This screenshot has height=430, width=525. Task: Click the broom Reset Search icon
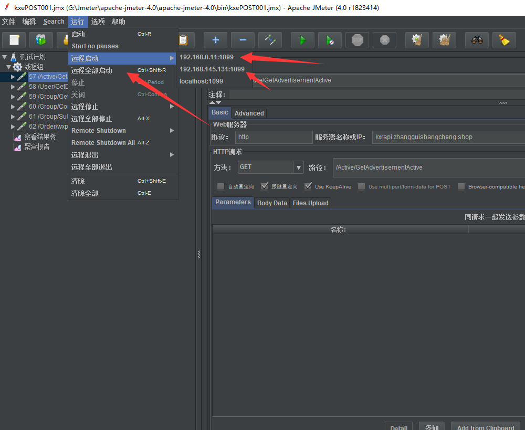[504, 40]
